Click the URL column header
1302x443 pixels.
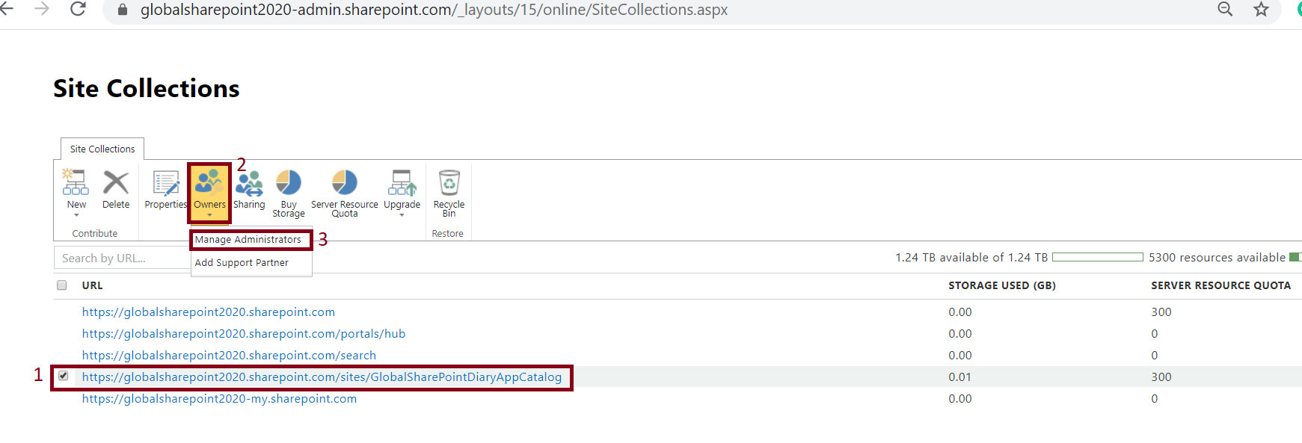point(93,285)
